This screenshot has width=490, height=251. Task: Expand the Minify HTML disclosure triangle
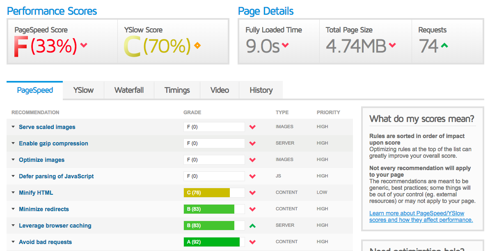13,193
